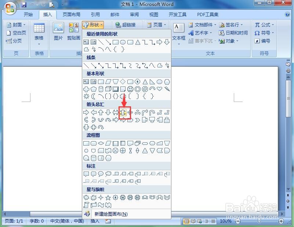The width and height of the screenshot is (294, 227).
Task: Expand the 公式 equation dropdown
Action: (x=264, y=25)
